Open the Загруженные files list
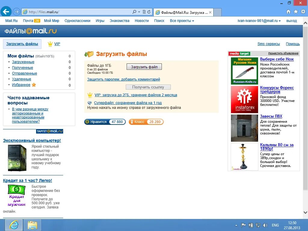Image resolution: width=308 pixels, height=231 pixels. 23,62
